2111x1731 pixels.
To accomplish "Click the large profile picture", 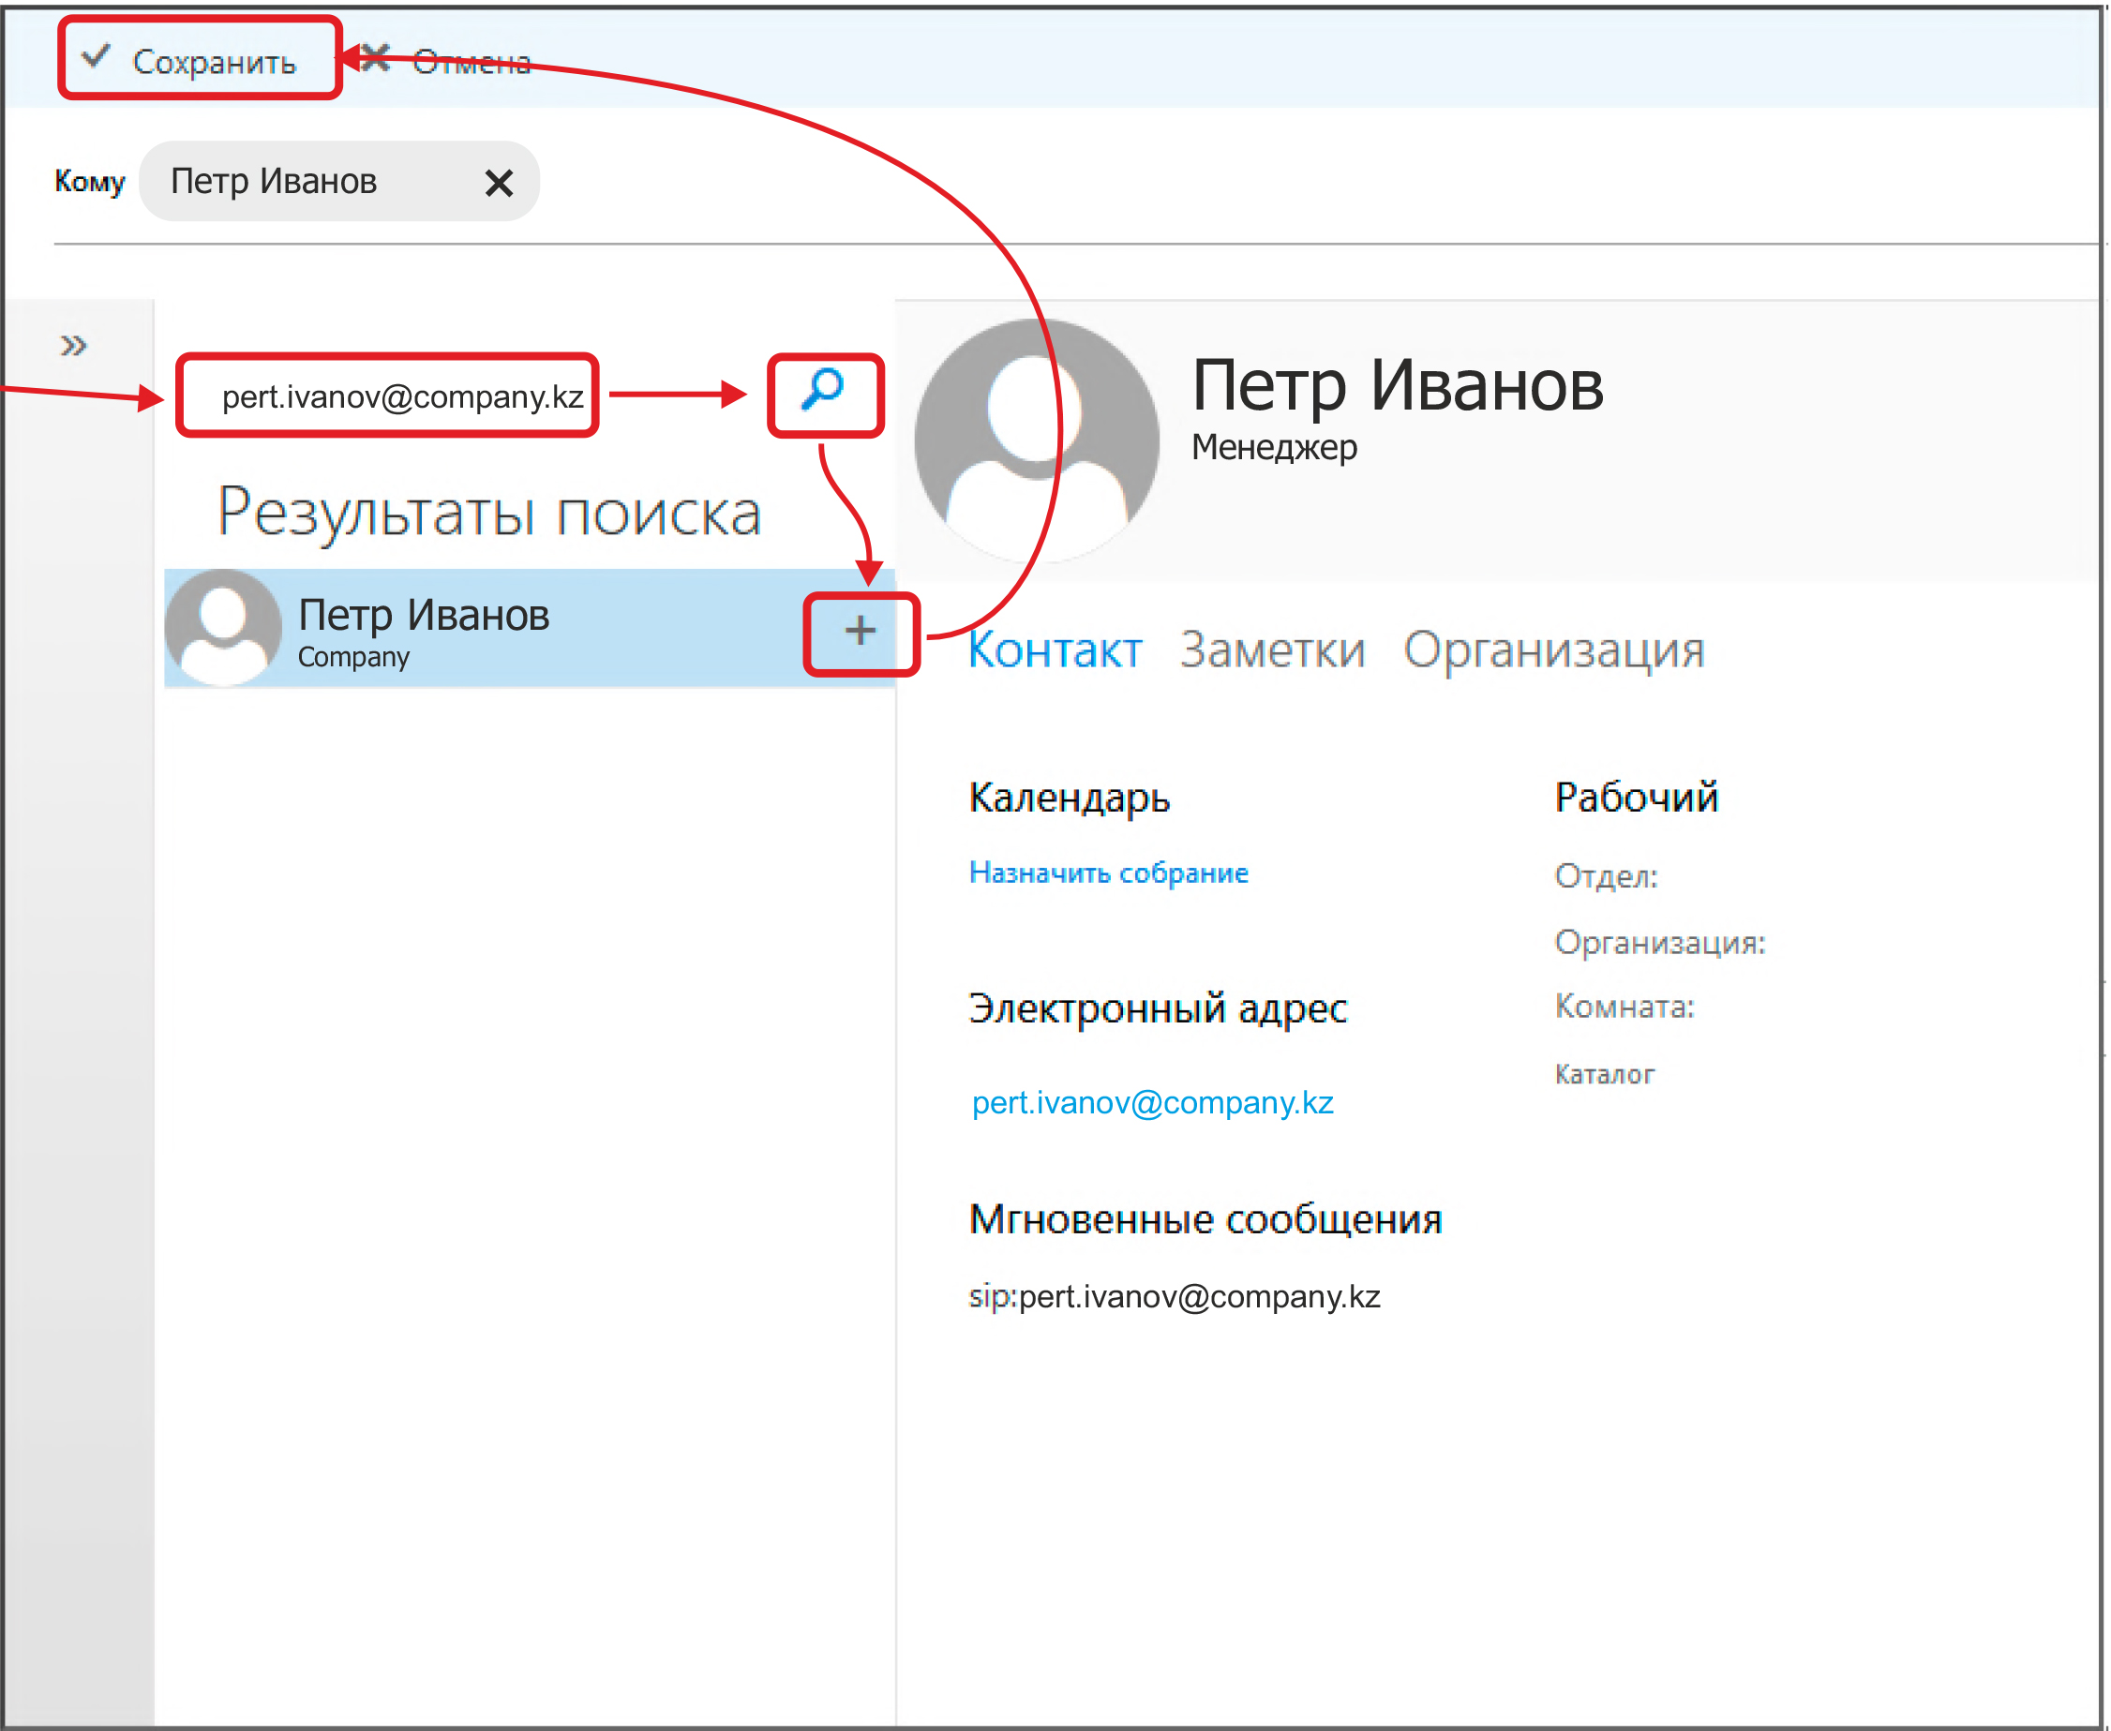I will (x=1036, y=440).
